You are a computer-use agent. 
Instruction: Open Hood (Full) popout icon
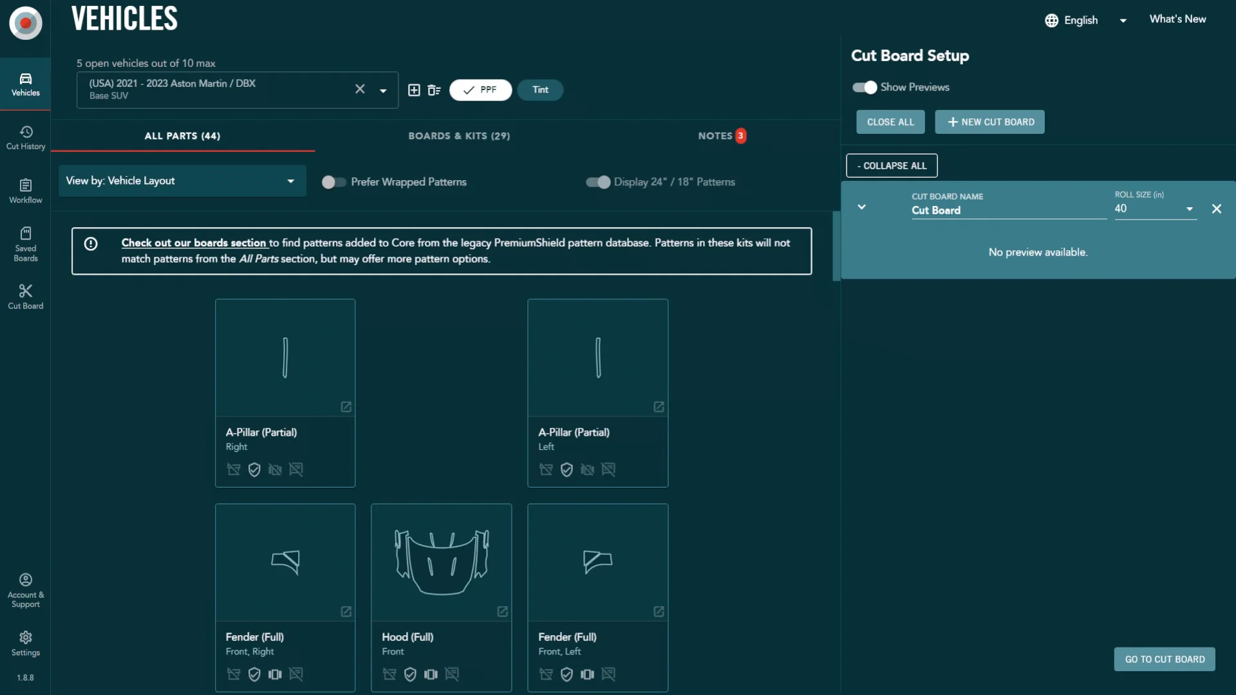pyautogui.click(x=502, y=611)
